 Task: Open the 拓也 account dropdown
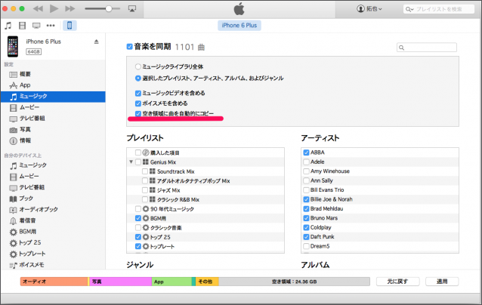(369, 9)
